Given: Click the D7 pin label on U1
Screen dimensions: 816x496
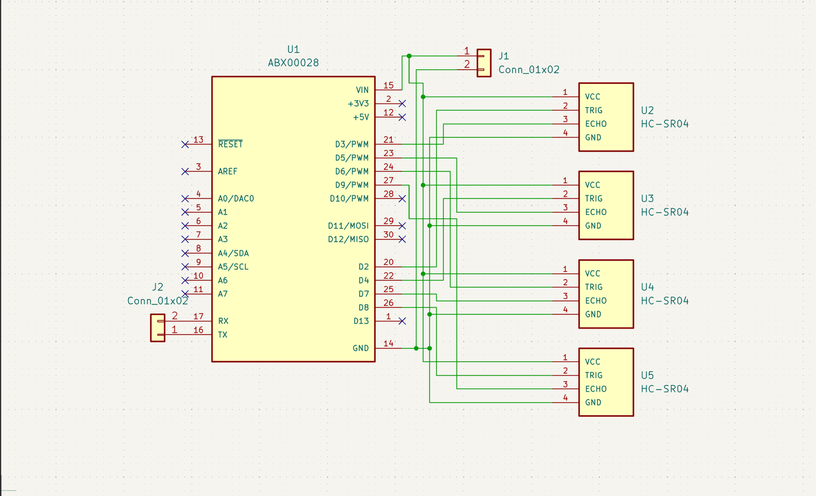Looking at the screenshot, I should point(364,294).
